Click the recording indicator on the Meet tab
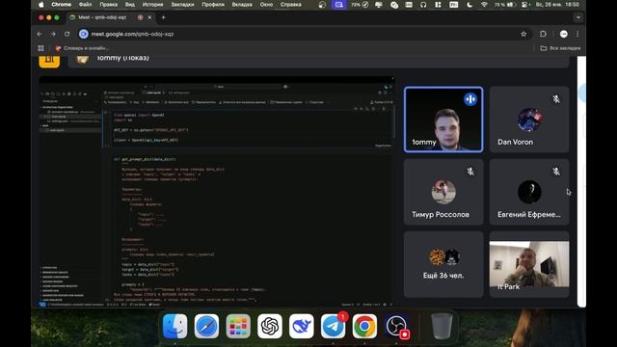The width and height of the screenshot is (617, 347). 140,17
